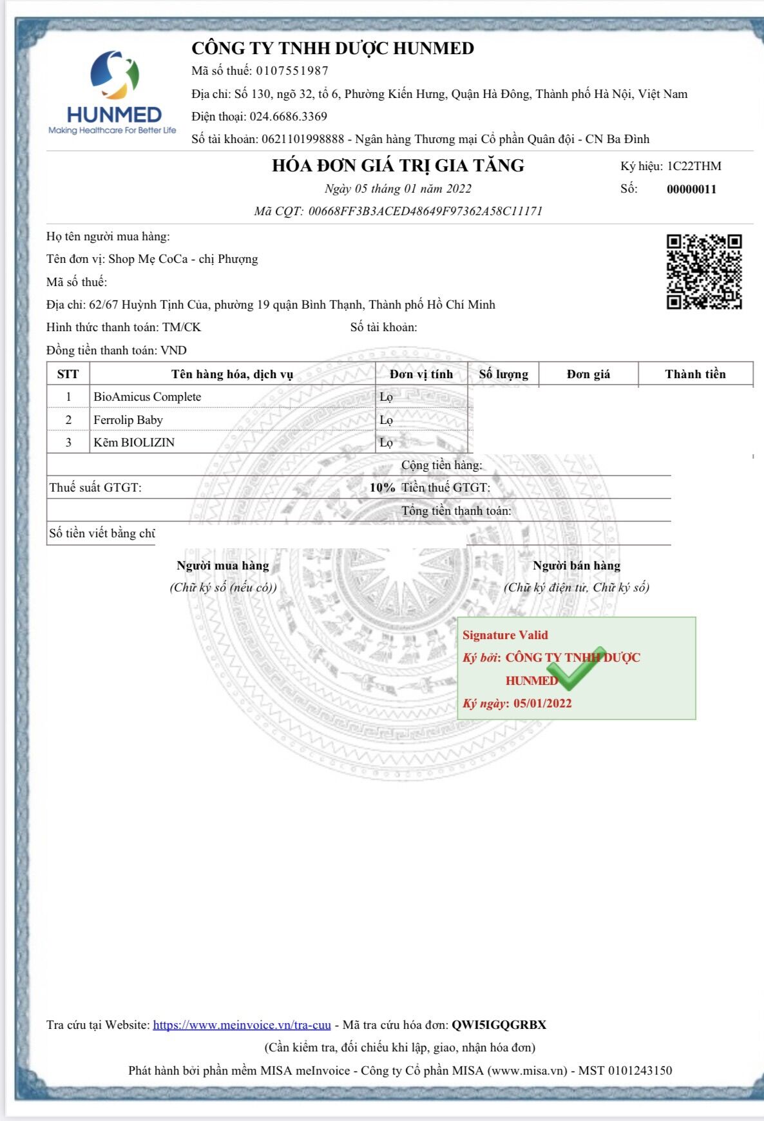Click the date 'Ngày 05 tháng 01 năm 2022'
This screenshot has height=1121, width=764.
398,189
